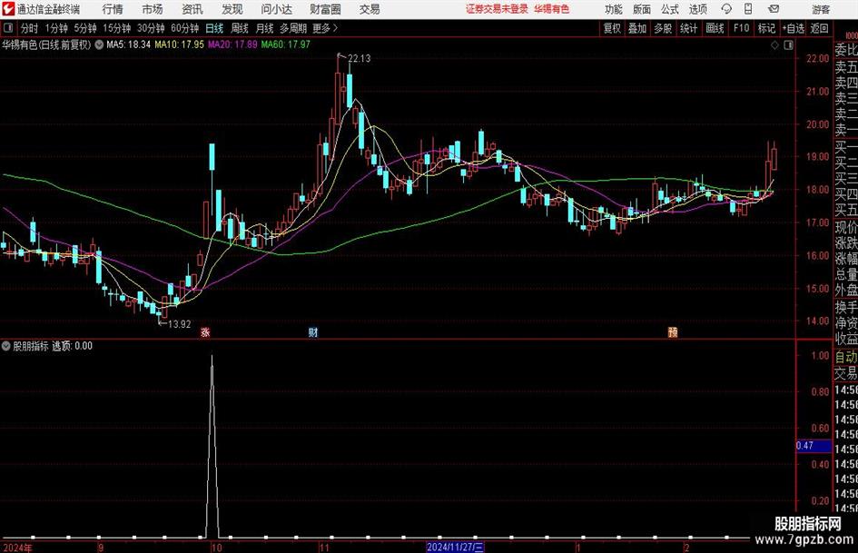Add stock via +自选 button

click(x=794, y=28)
